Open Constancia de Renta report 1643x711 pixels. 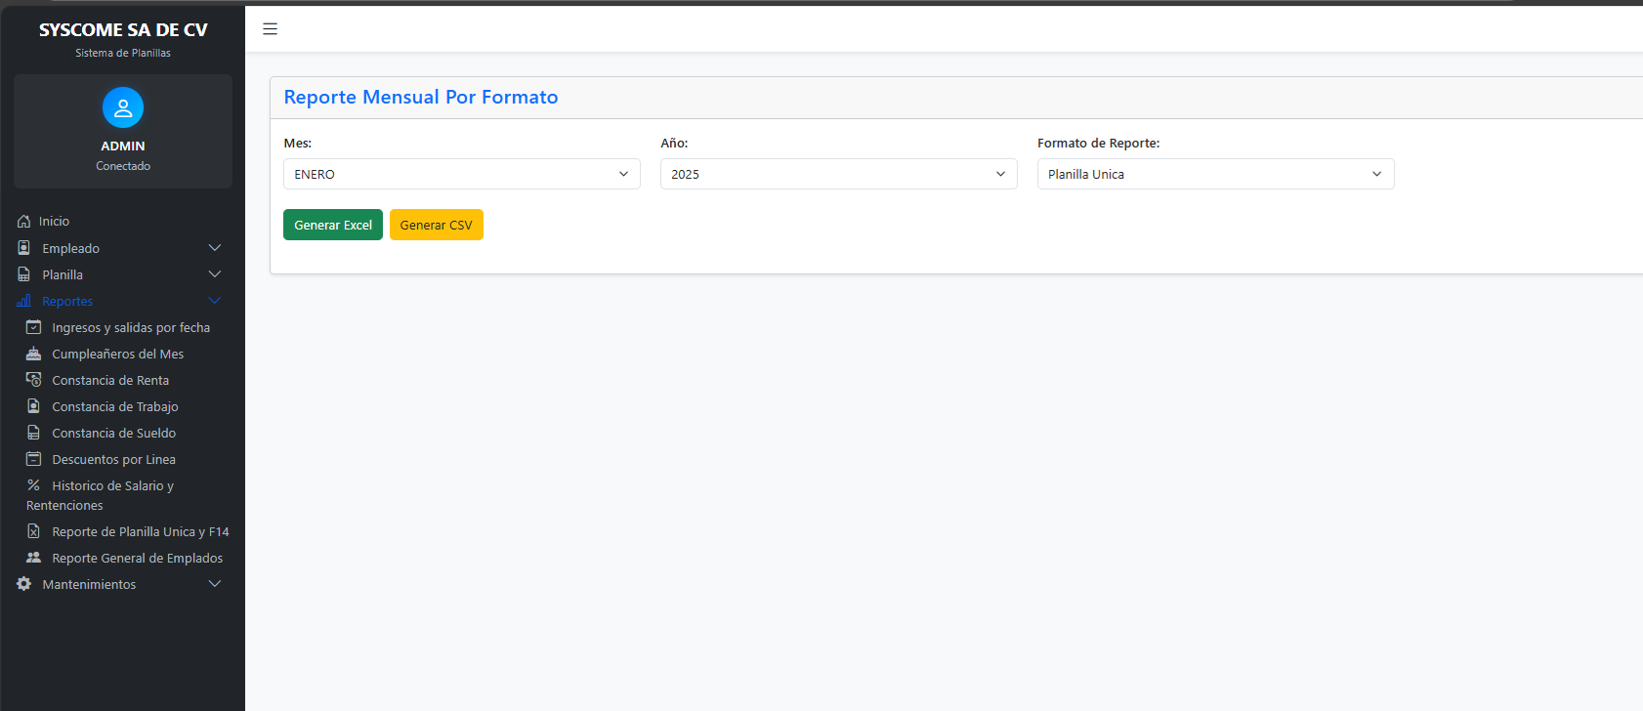coord(110,380)
